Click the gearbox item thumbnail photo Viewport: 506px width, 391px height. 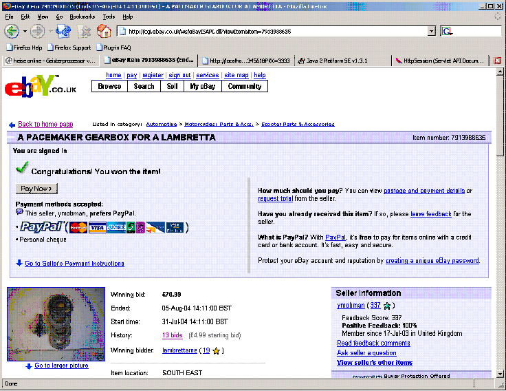pos(56,324)
